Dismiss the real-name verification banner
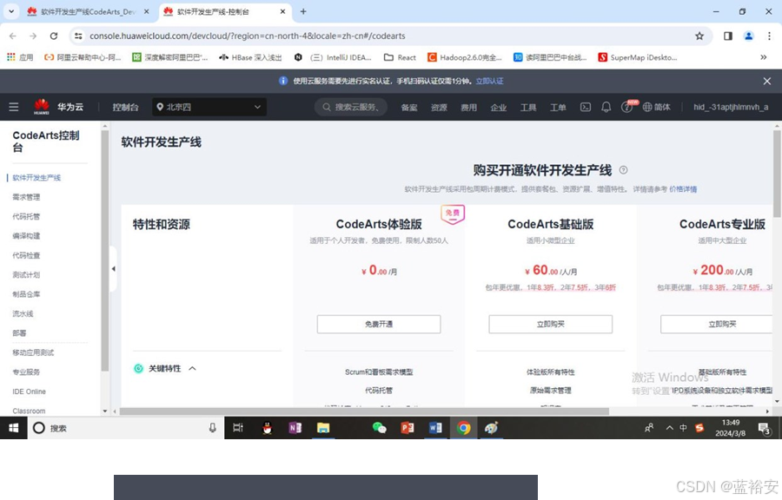This screenshot has width=782, height=500. click(x=767, y=82)
